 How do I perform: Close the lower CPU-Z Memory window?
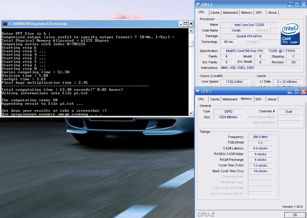point(303,91)
